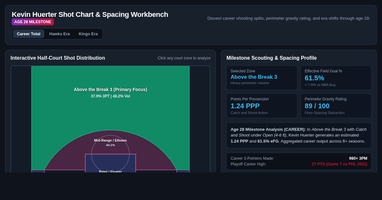Viewport: 382px width, 200px height.
Task: Click the Selected Zone card
Action: (262, 78)
